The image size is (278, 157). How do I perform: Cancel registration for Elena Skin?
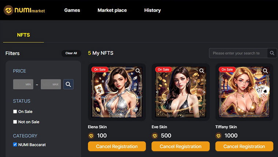(117, 146)
